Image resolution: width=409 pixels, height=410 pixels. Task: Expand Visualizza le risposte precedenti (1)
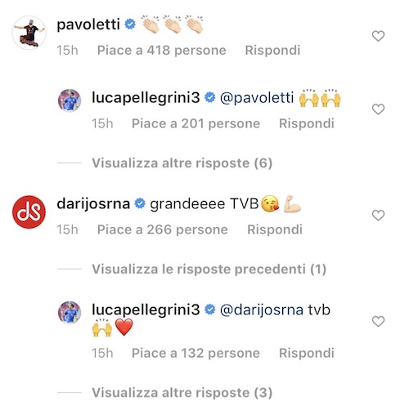point(209,269)
